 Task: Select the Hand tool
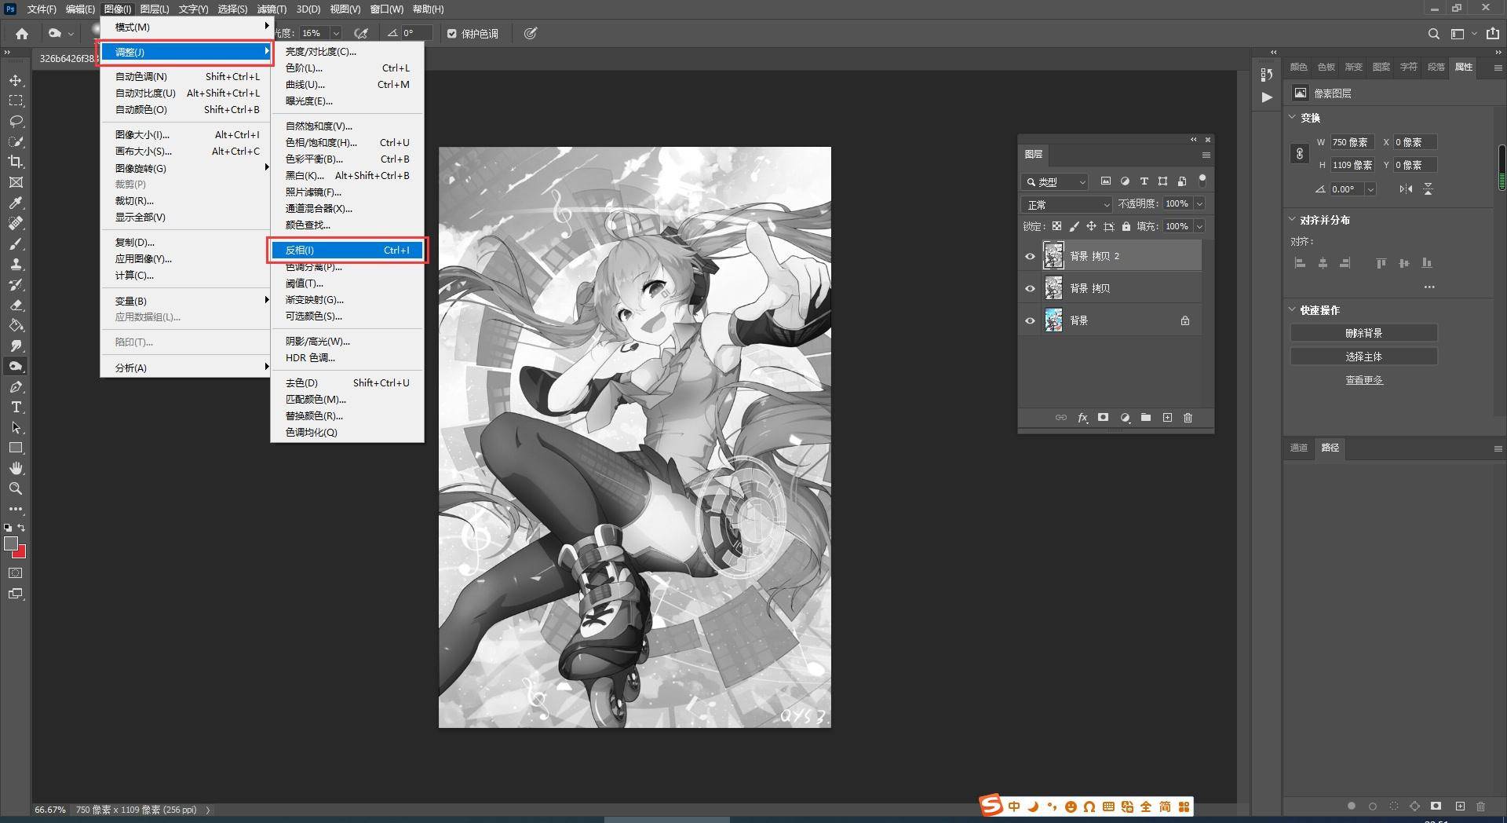[x=16, y=468]
